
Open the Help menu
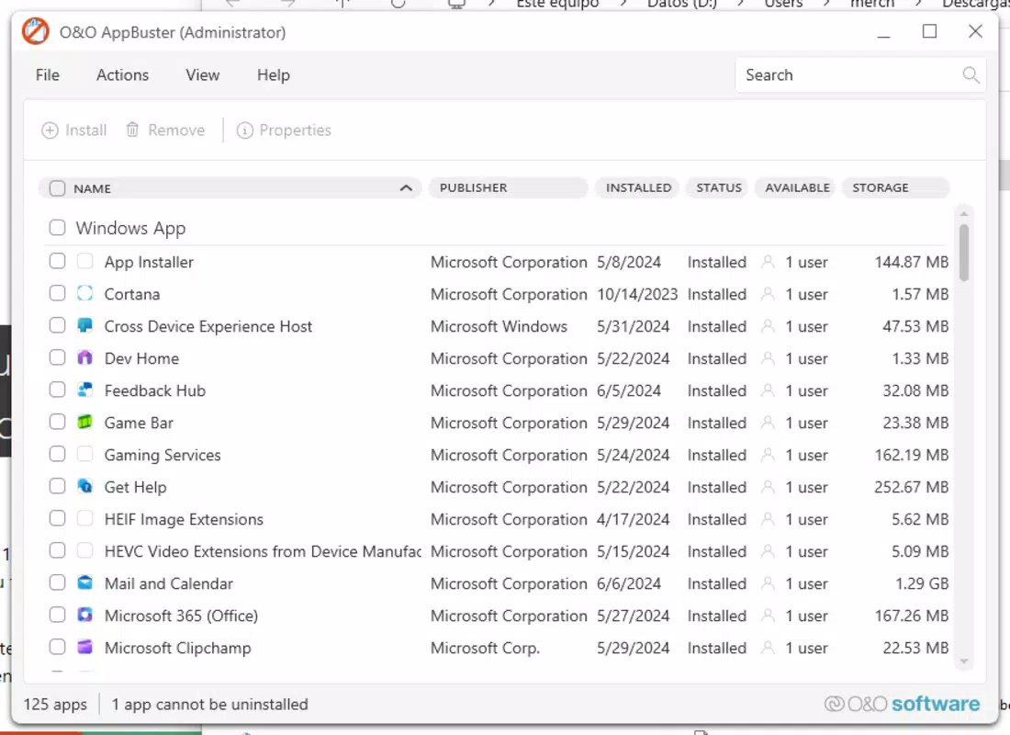tap(273, 75)
